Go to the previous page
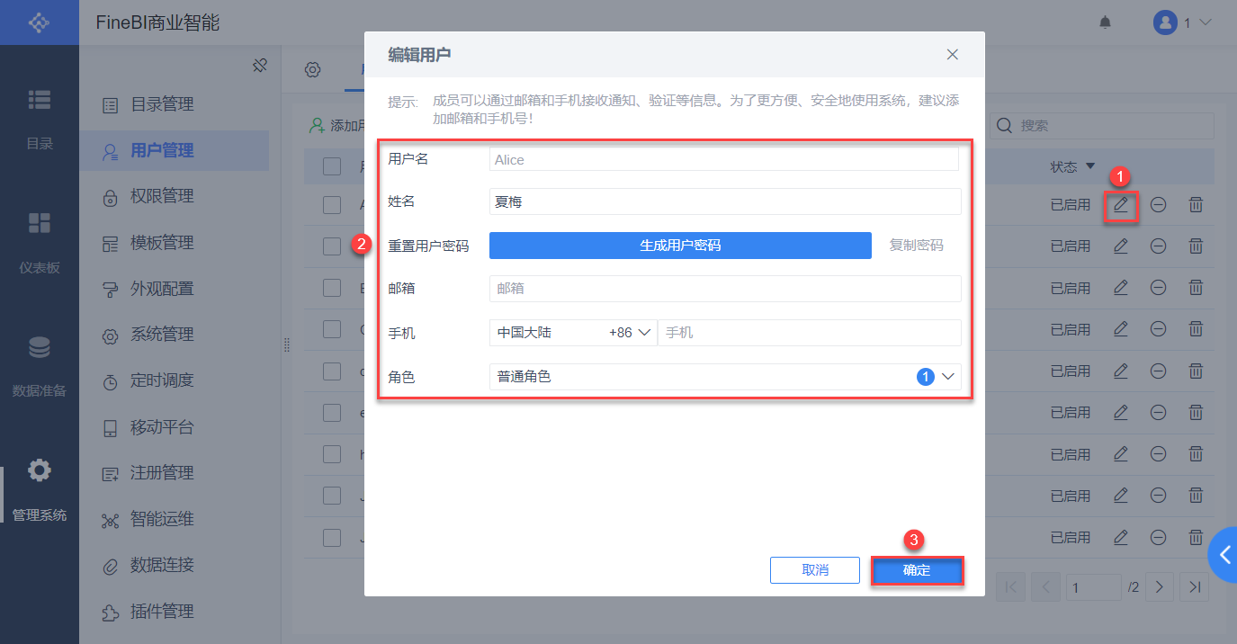 [1045, 586]
